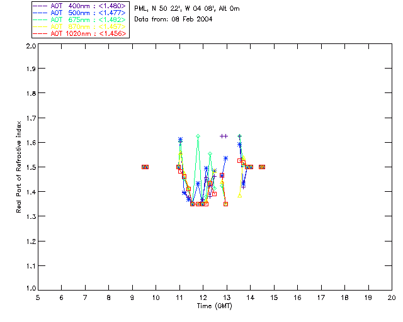Click the 16 tick label on time axis
Image resolution: width=403 pixels, height=322 pixels.
(297, 298)
